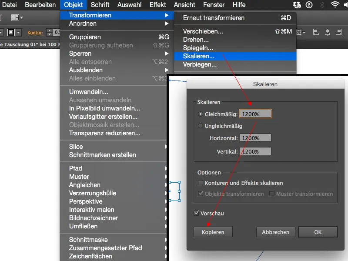Disable the Vorschau checkbox
The image size is (348, 261).
point(197,213)
